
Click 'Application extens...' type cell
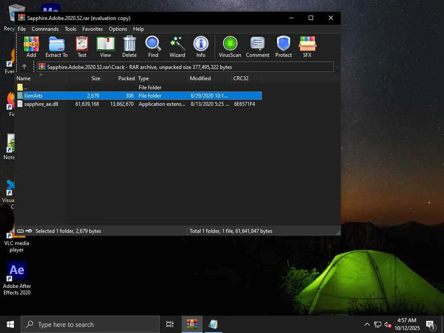(x=162, y=104)
